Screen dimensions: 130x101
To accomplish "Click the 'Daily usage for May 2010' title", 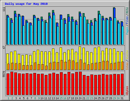I will [26, 4].
